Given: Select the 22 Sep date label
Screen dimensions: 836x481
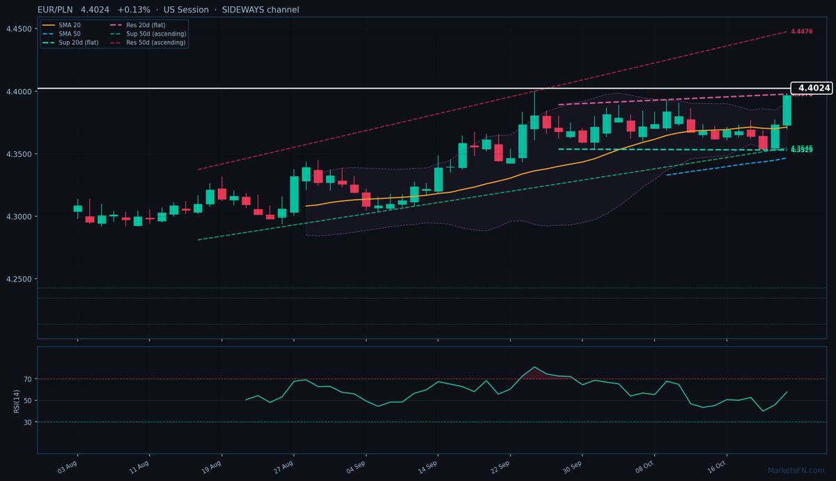Looking at the screenshot, I should point(500,466).
